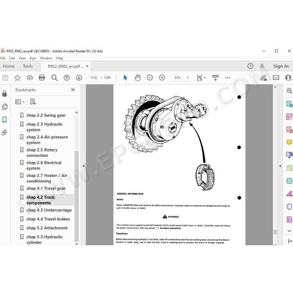Open the Edit menu
The height and width of the screenshot is (293, 293).
coord(12,58)
